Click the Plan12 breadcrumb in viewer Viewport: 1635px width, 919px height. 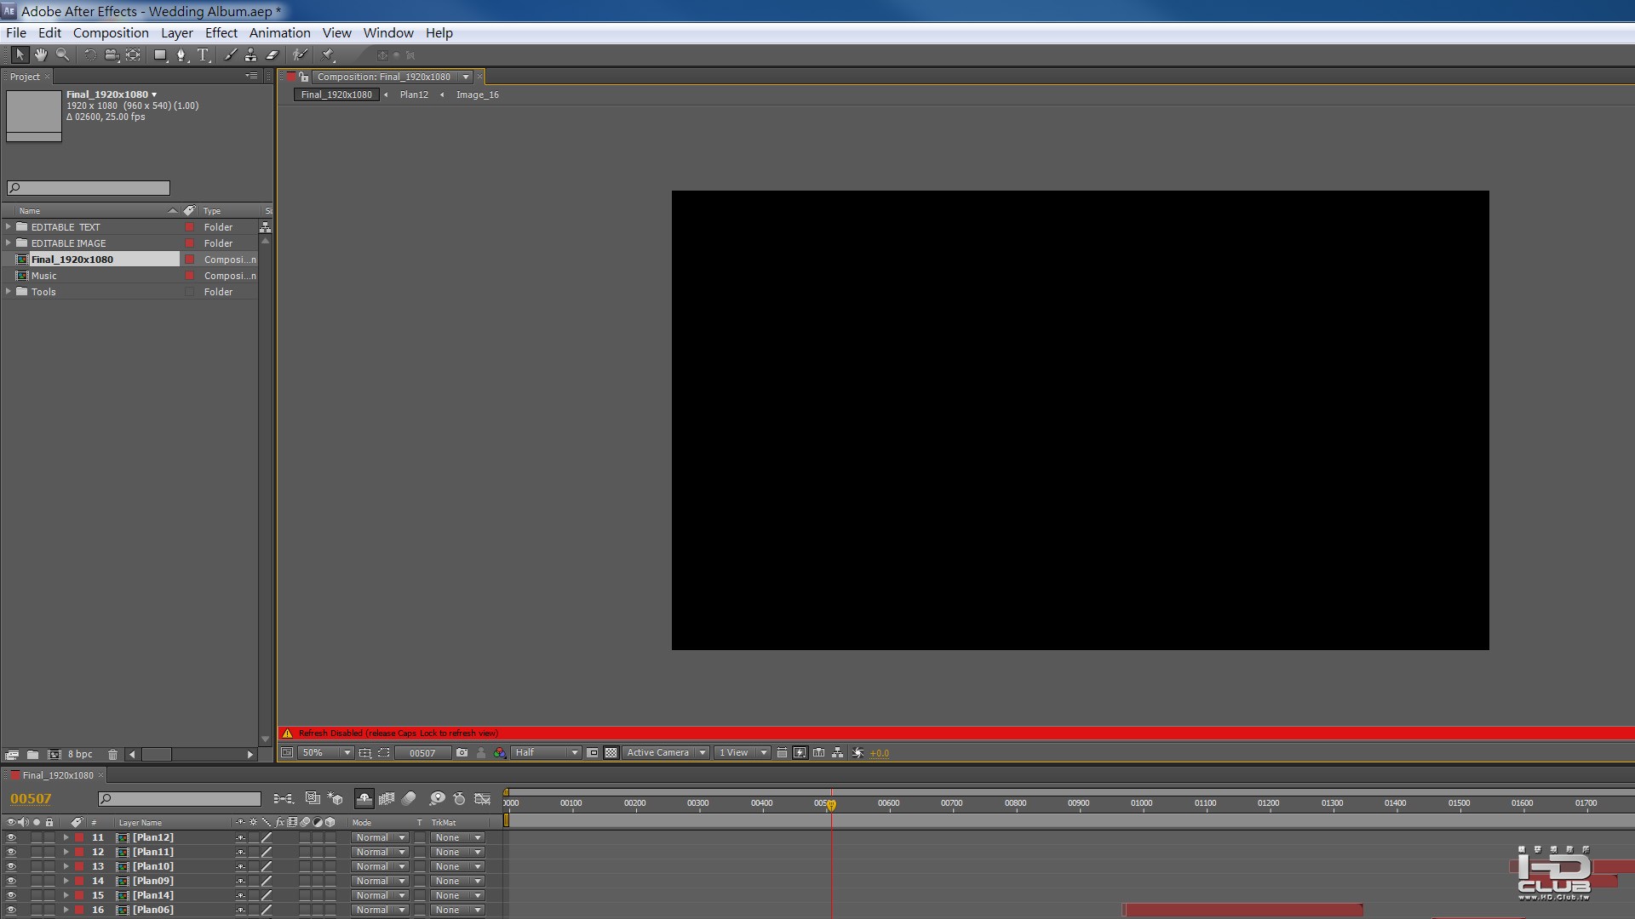click(414, 94)
